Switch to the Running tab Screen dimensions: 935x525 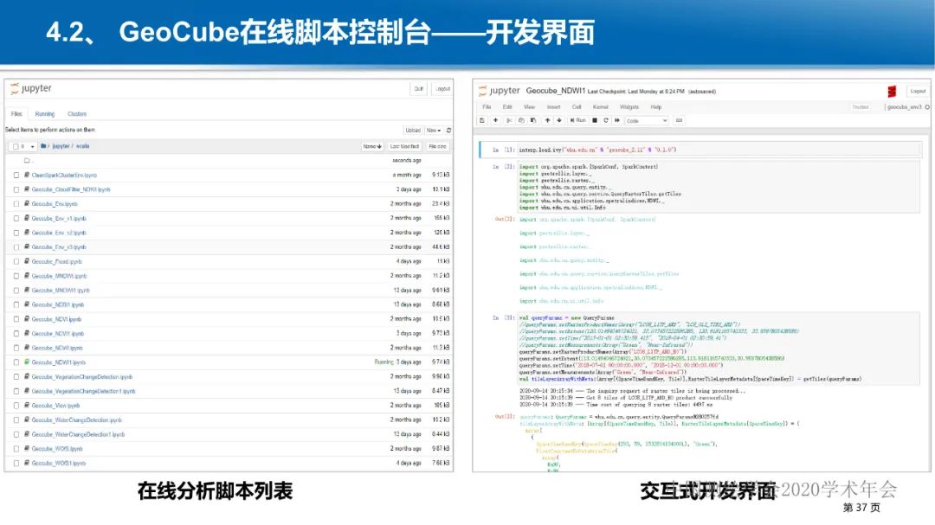click(x=44, y=112)
